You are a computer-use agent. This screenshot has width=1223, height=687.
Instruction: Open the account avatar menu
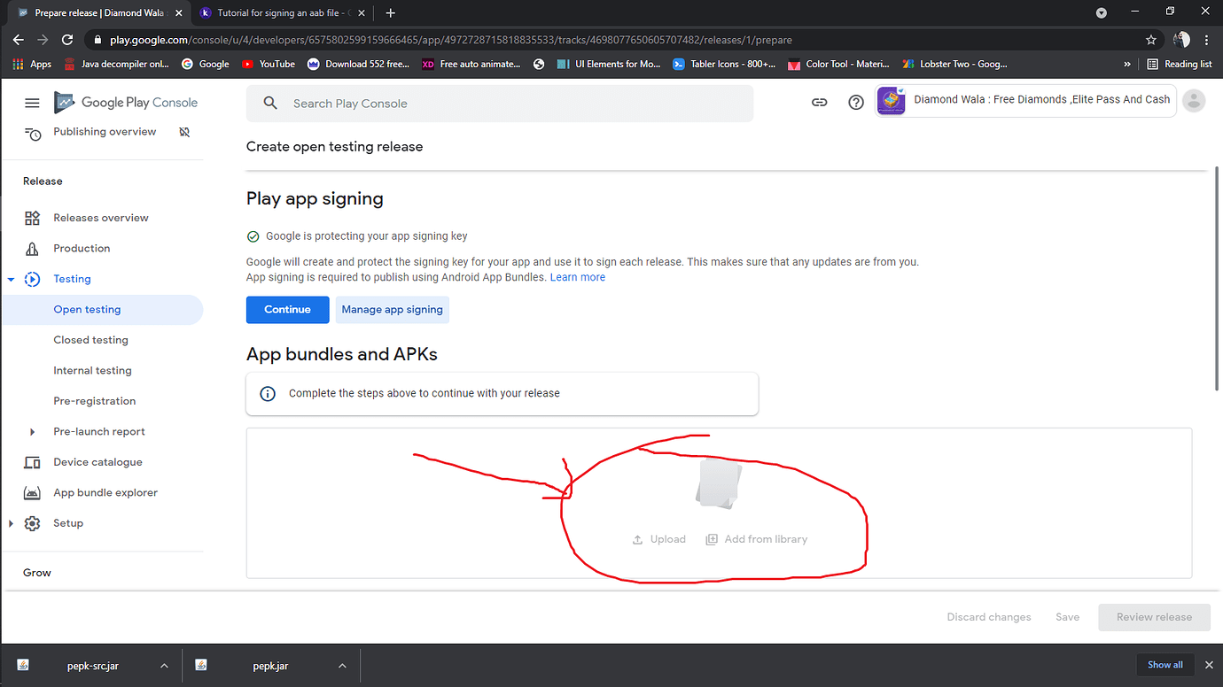(x=1195, y=101)
